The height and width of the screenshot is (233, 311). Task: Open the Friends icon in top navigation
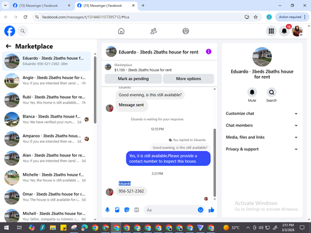click(154, 31)
